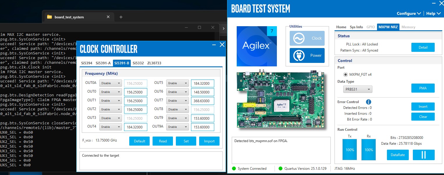Click the Default button in Clock Controller
444x175 pixels.
point(139,141)
